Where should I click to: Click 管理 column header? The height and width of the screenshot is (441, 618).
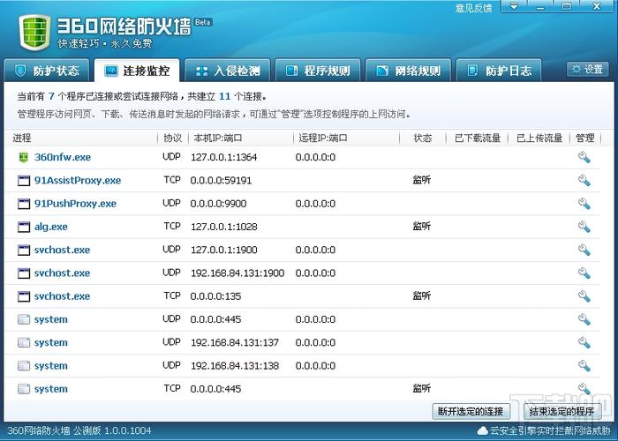point(584,138)
